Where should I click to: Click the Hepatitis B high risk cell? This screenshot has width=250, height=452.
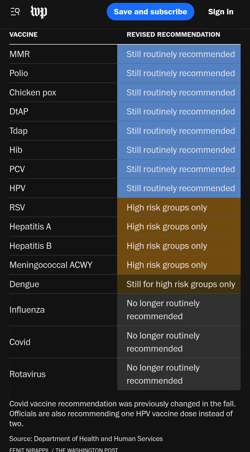(x=179, y=246)
